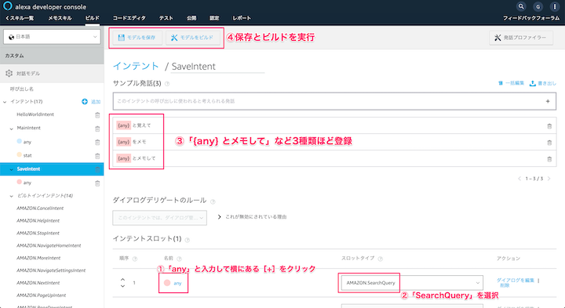
Task: Click the 対話モデル gear icon
Action: 9,74
